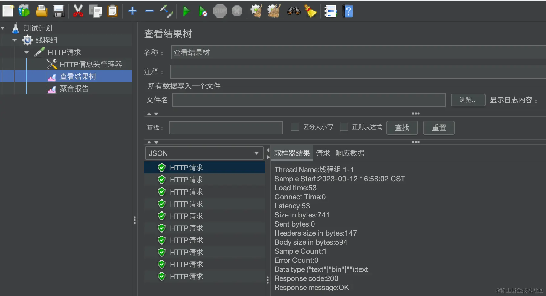The width and height of the screenshot is (546, 296).
Task: Collapse the 线程组 tree arrow
Action: tap(15, 40)
